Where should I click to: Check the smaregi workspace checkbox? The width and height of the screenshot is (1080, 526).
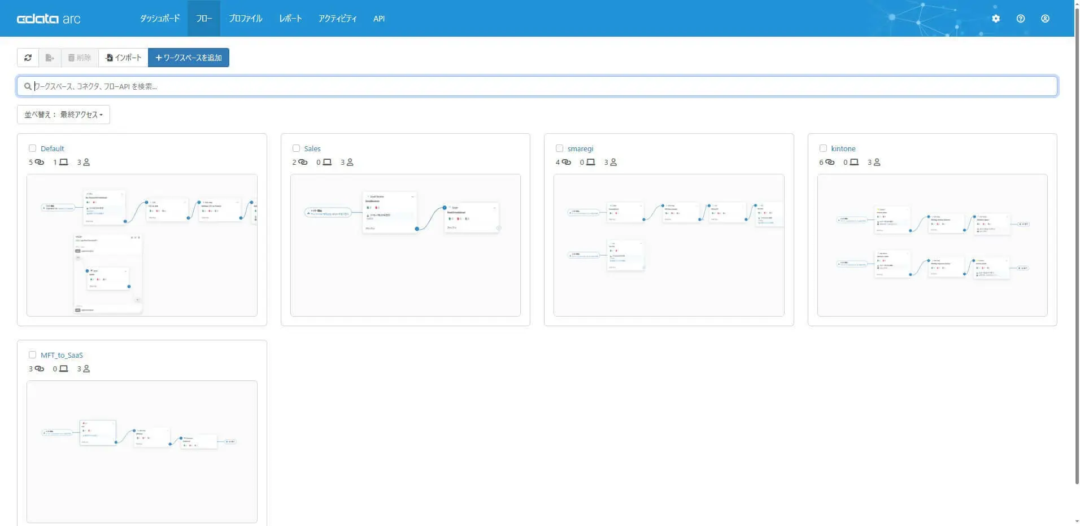tap(559, 148)
